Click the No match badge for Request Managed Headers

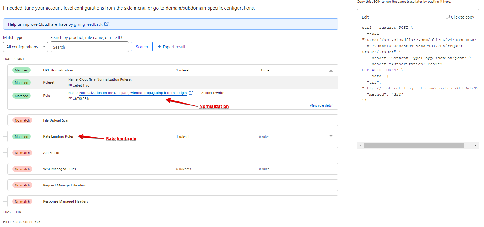click(22, 185)
